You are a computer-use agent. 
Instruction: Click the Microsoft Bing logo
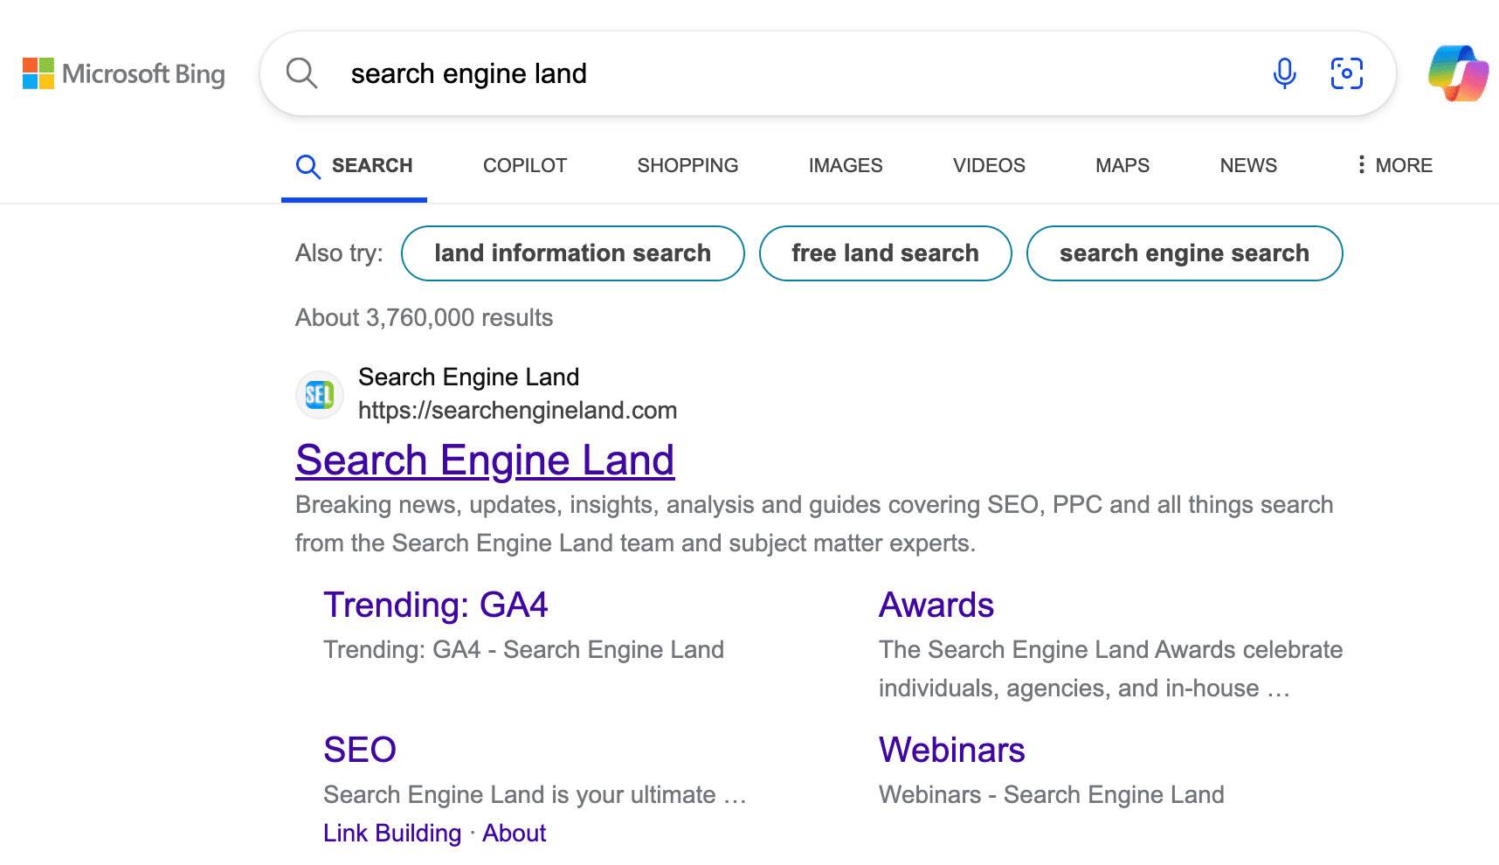pos(124,74)
